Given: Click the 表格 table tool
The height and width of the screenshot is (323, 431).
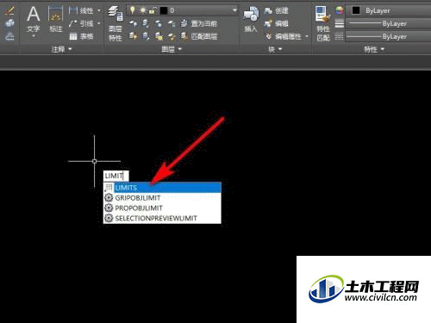Looking at the screenshot, I should pyautogui.click(x=81, y=36).
